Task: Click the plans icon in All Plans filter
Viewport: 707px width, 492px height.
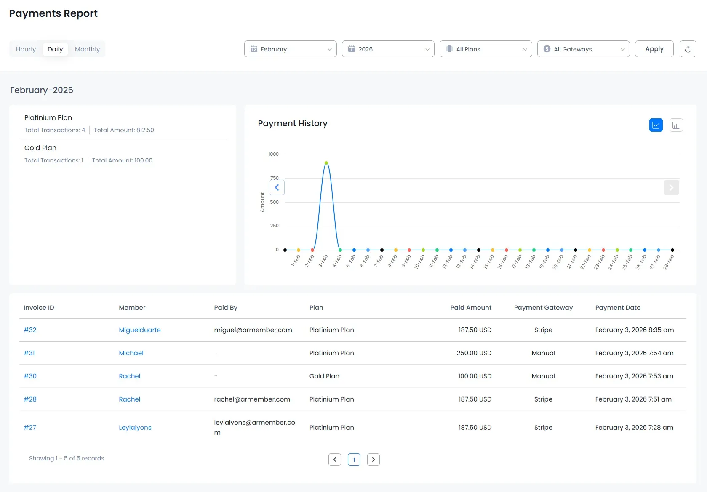Action: point(449,49)
